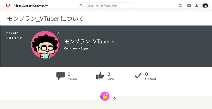The image size is (212, 109).
Task: Click the speech bubble posts icon
Action: [x=60, y=76]
